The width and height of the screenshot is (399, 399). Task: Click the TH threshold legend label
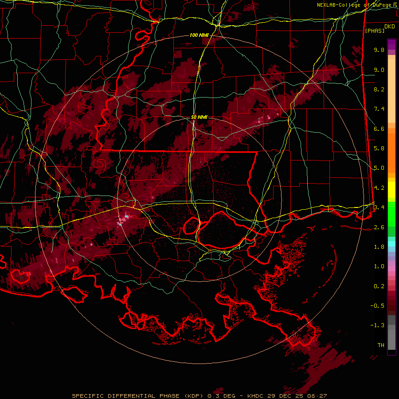381,345
